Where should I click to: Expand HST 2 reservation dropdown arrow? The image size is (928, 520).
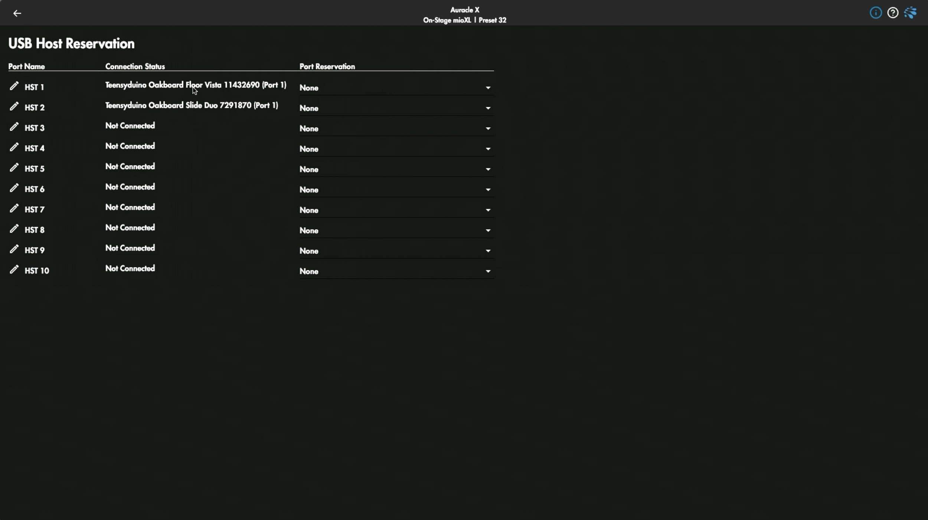tap(488, 108)
